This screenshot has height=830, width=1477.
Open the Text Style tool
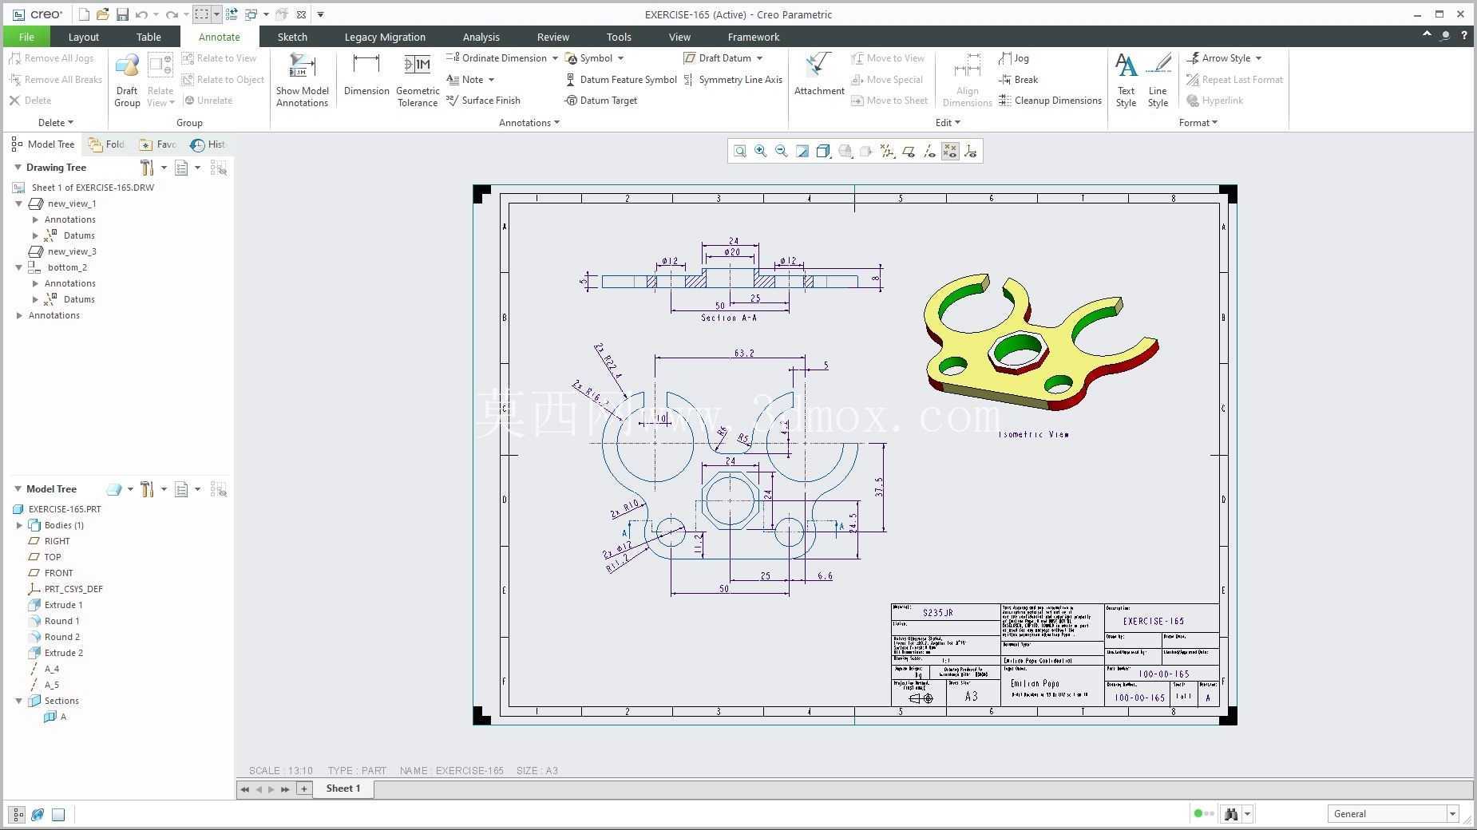pos(1126,80)
